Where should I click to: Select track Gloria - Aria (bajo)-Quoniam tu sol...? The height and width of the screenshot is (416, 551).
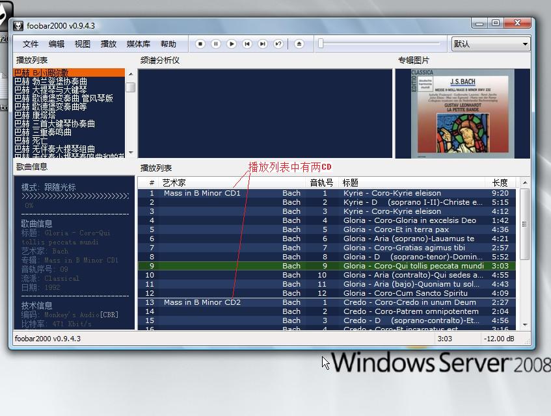coord(327,284)
